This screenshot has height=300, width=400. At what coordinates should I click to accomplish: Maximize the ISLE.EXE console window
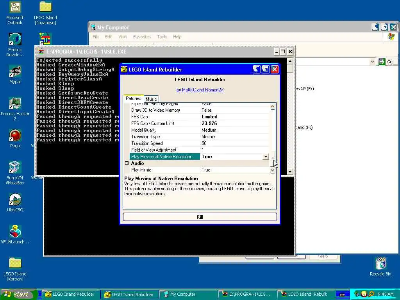(283, 52)
